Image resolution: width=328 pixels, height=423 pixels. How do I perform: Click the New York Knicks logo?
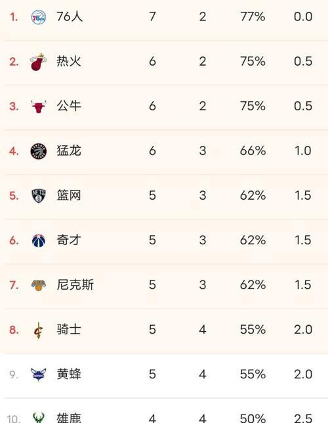coord(39,286)
